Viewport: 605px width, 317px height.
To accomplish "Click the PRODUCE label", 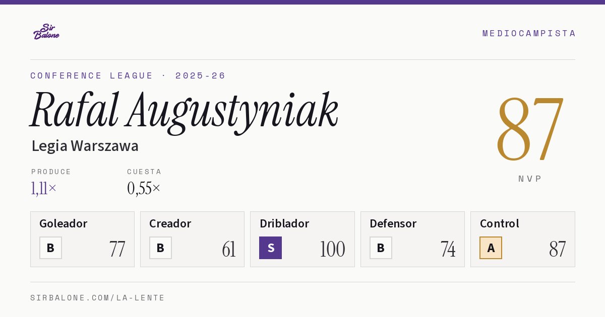I will (x=51, y=172).
